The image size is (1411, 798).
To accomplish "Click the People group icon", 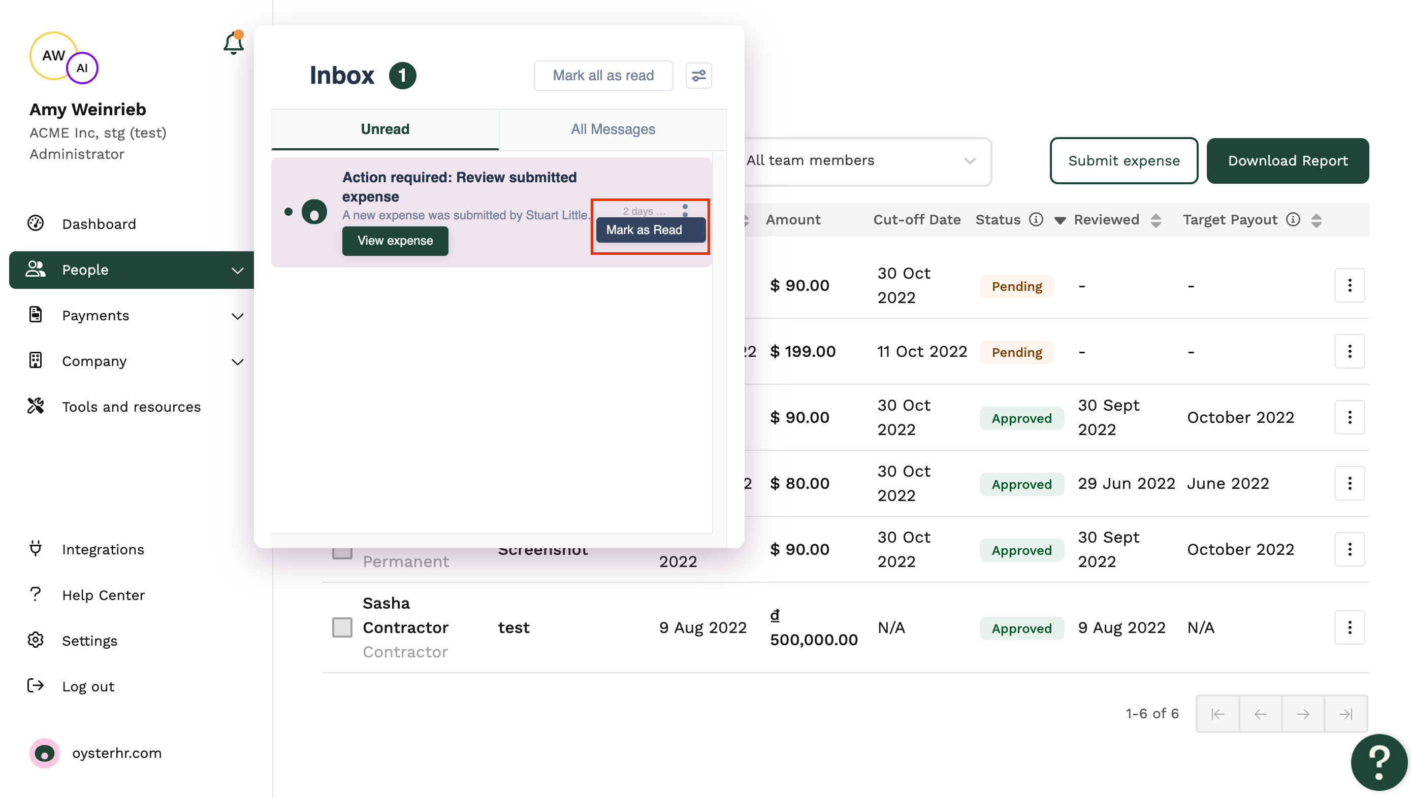I will [36, 269].
